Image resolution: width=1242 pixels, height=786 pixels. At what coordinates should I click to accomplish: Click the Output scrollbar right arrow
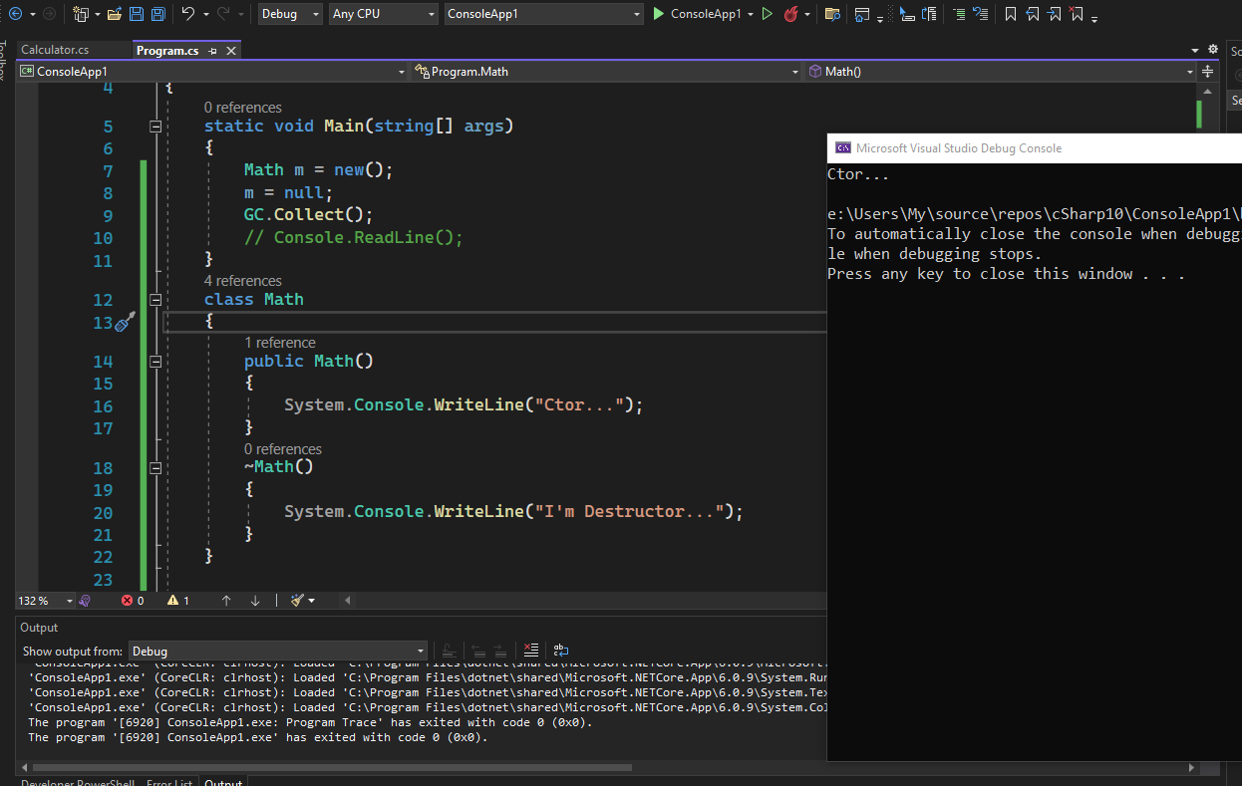[1192, 768]
